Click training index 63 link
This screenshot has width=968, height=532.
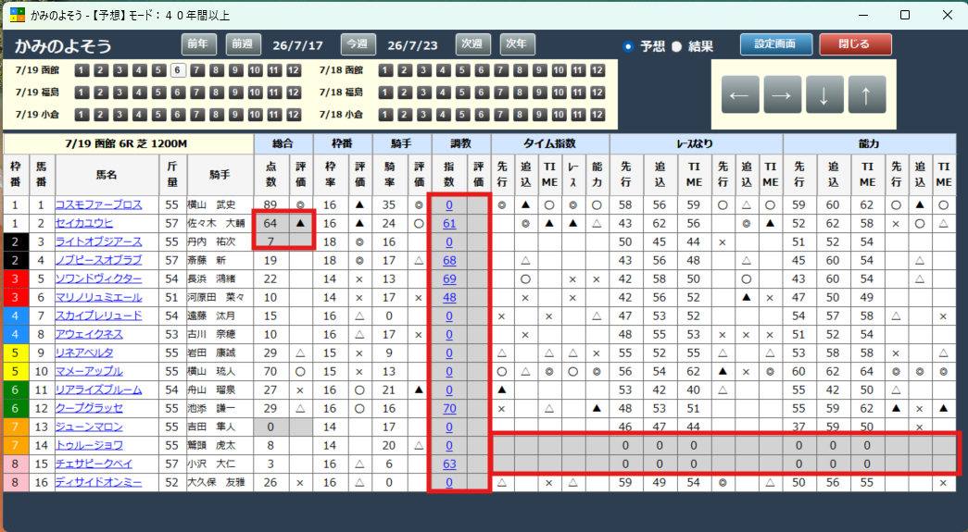pos(449,464)
